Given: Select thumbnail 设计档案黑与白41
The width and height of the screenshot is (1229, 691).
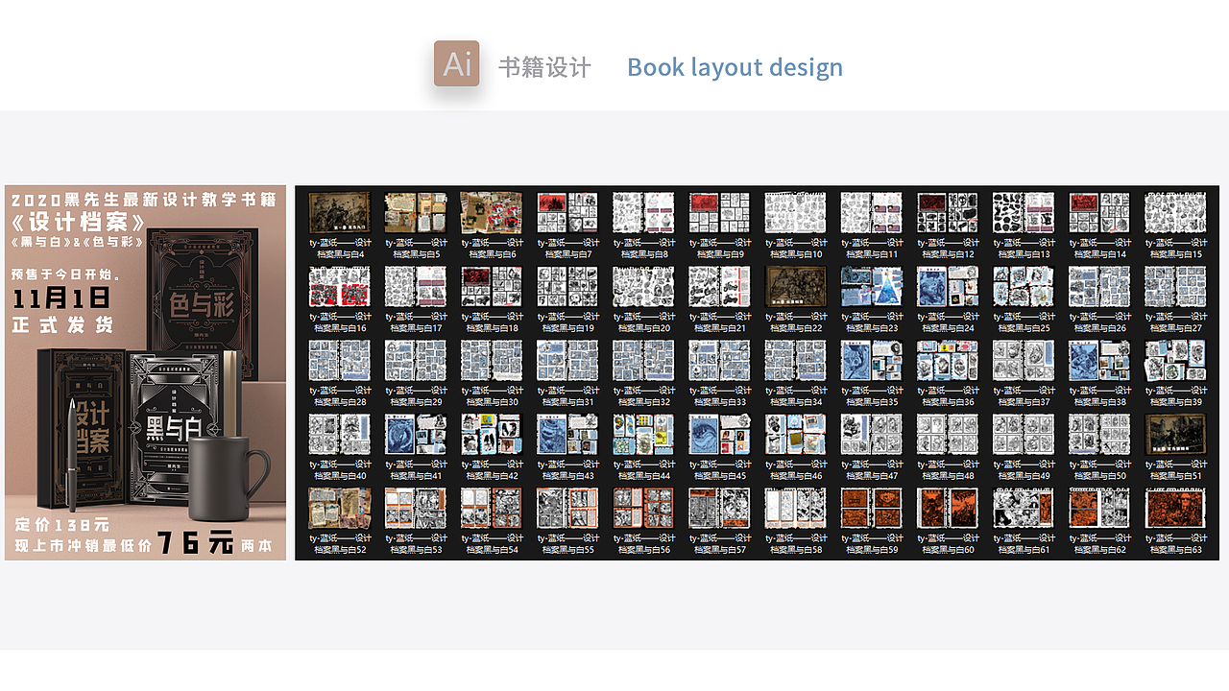Looking at the screenshot, I should click(x=416, y=434).
